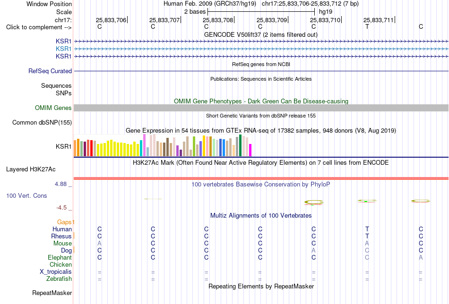The height and width of the screenshot is (304, 449).
Task: Click the RefSeq Curated gene line
Action: 261,71
